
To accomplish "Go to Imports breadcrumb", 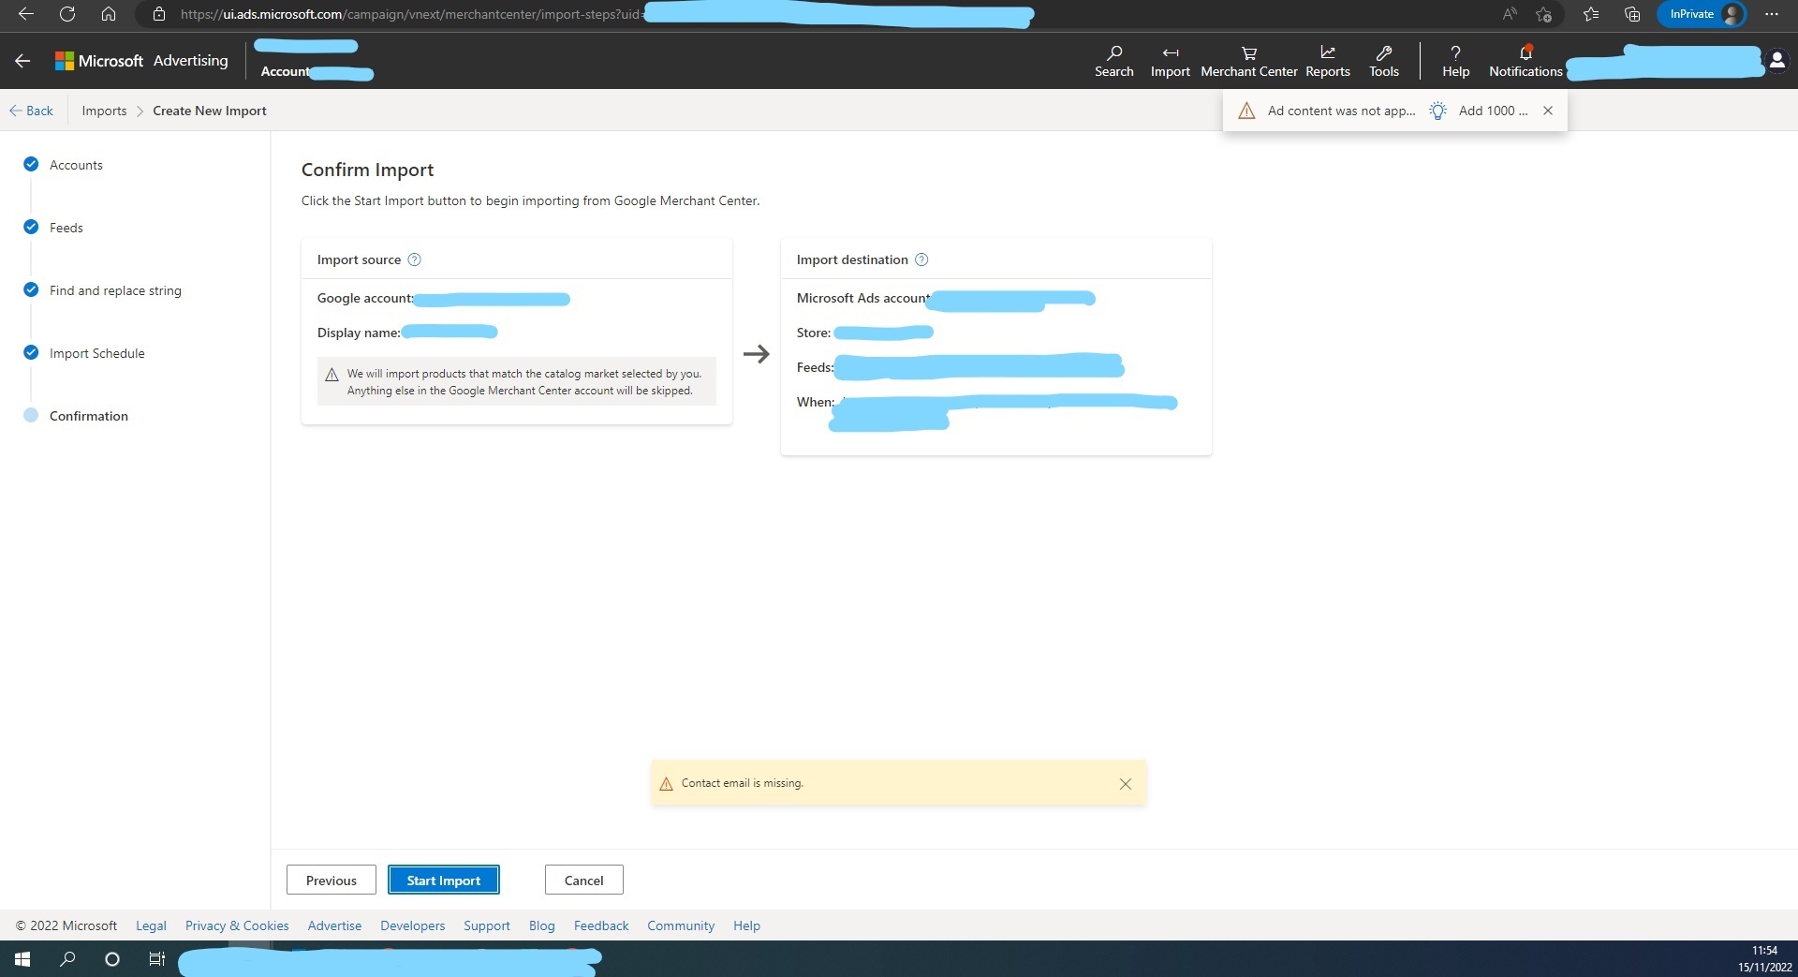I will pos(104,111).
